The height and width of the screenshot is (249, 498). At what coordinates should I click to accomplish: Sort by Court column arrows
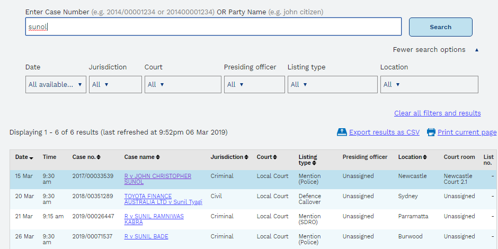(x=275, y=157)
